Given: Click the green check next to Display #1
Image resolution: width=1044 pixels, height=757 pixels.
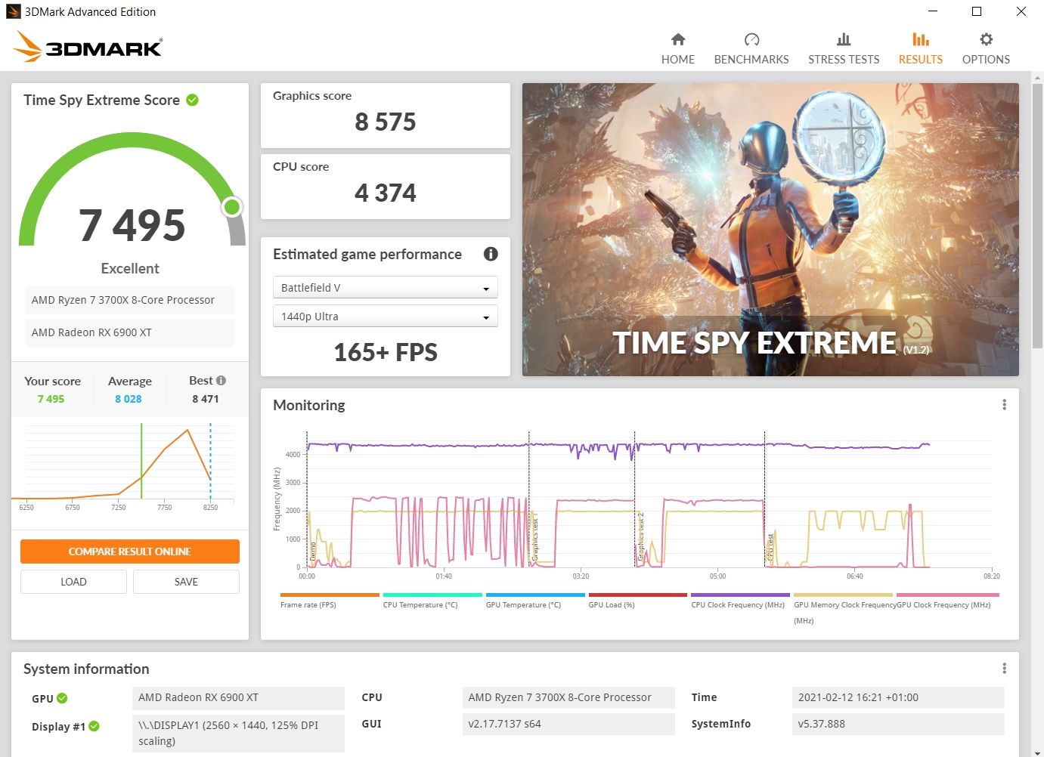Looking at the screenshot, I should (94, 726).
